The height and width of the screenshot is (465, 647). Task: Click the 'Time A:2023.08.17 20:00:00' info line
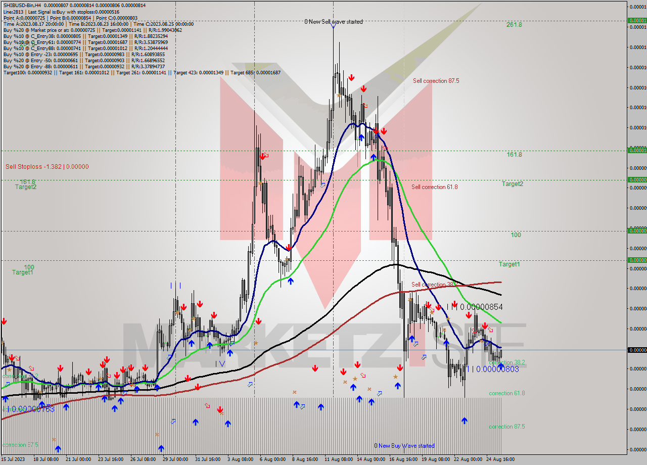(x=99, y=24)
